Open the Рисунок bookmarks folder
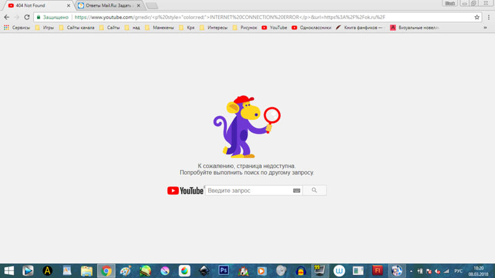The image size is (495, 278). [245, 28]
